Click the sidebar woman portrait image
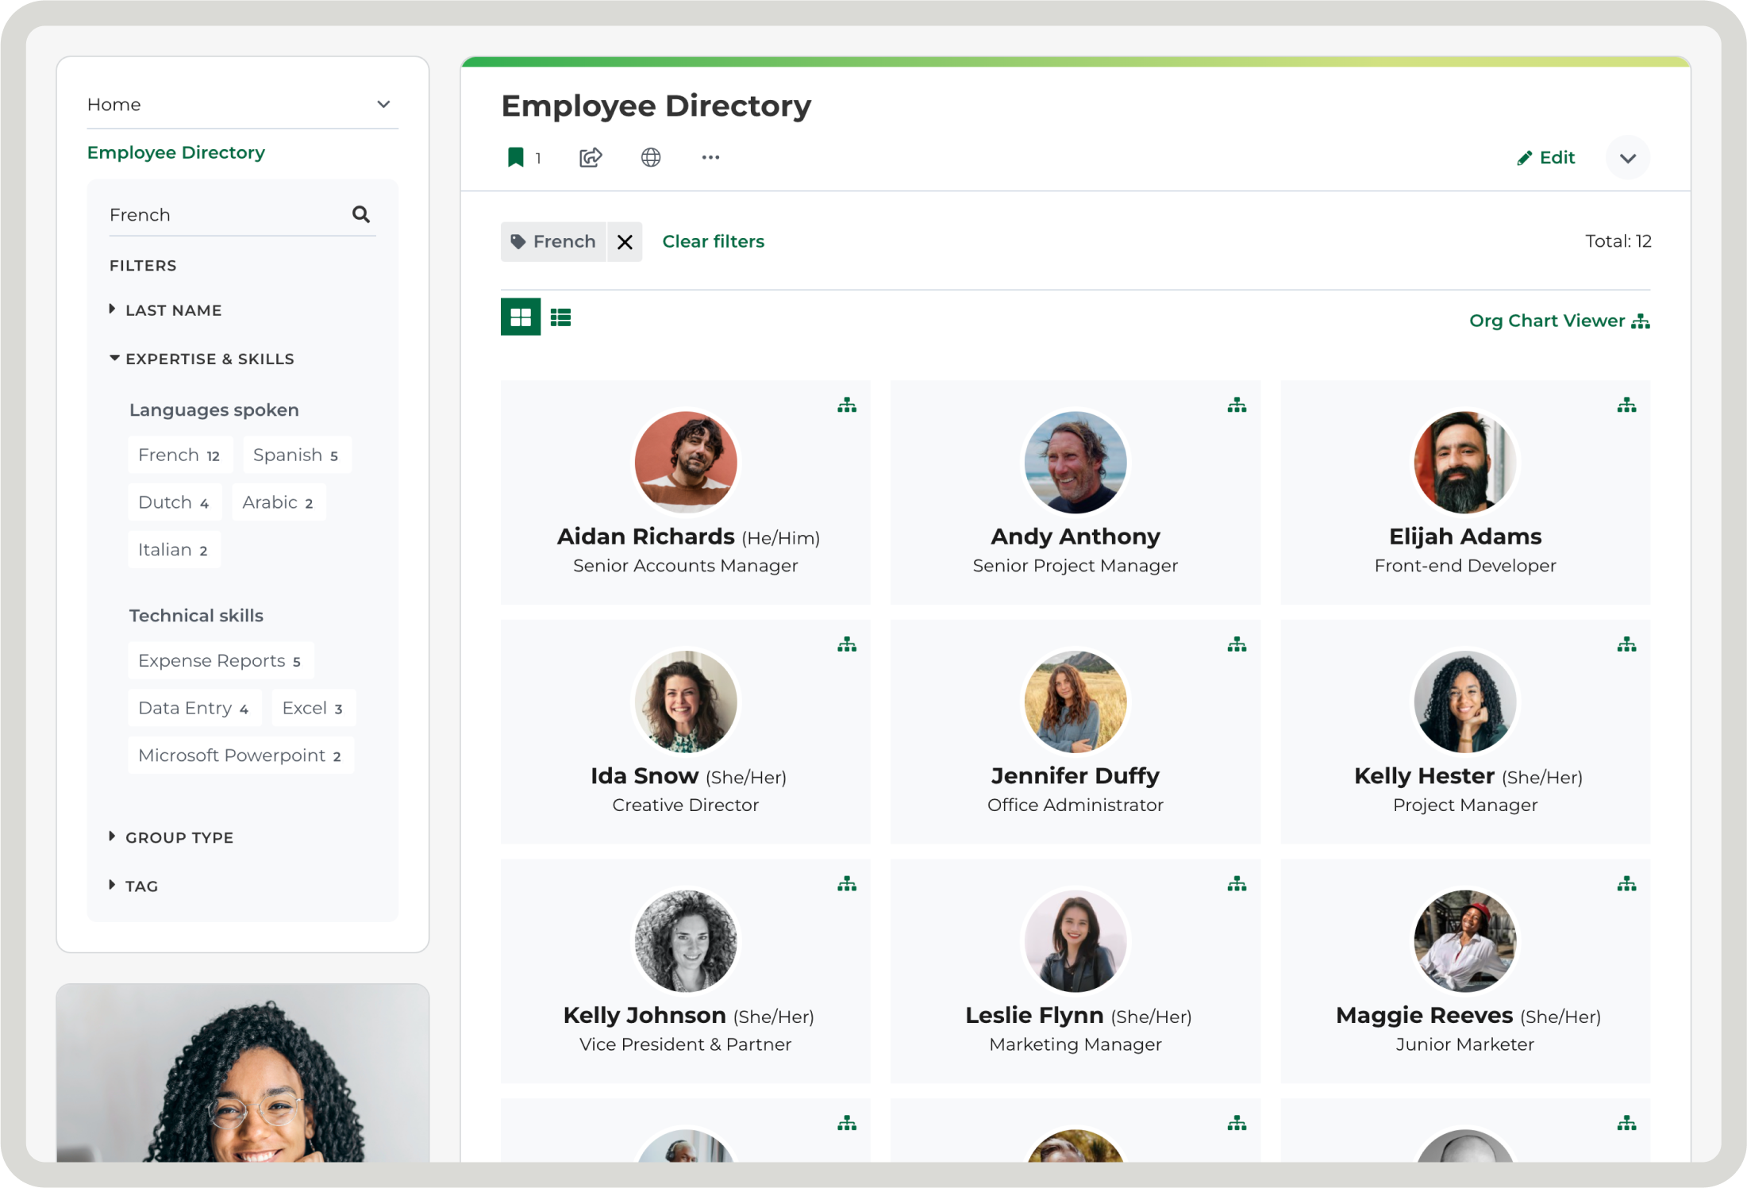1747x1188 pixels. click(243, 1073)
